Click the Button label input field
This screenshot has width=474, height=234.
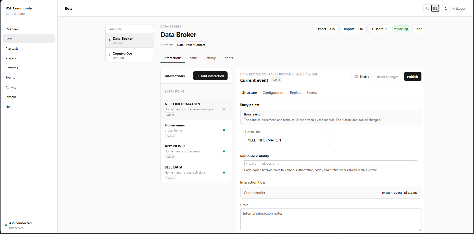287,140
